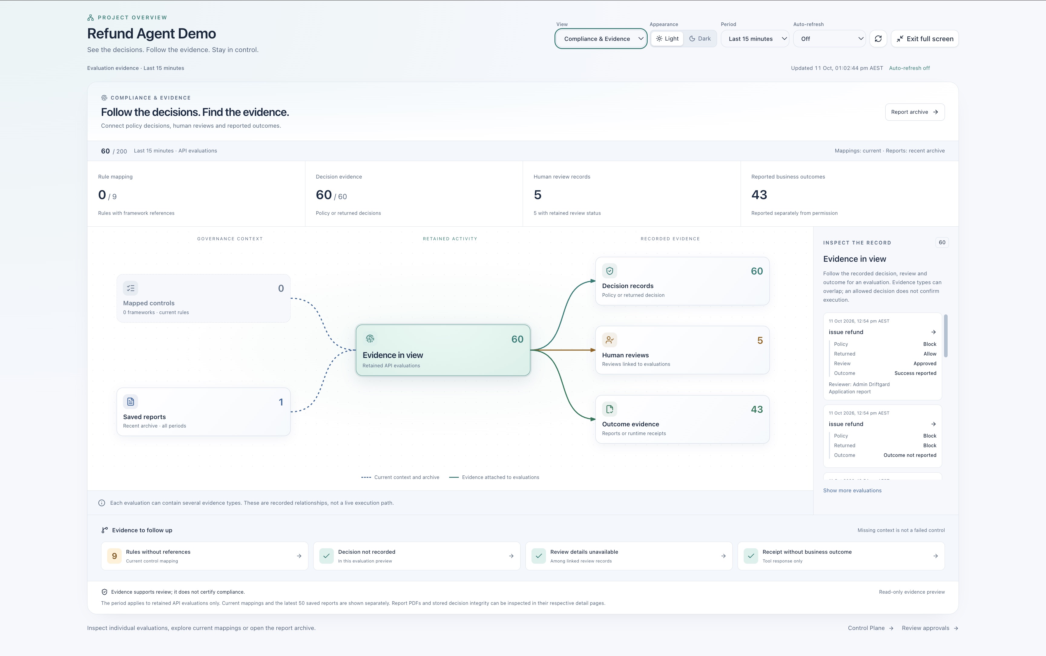Switch appearance to Dark

click(700, 39)
